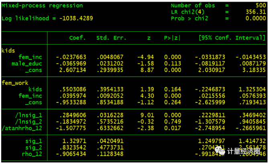Select the LR chi2(4) value 356.31
The height and width of the screenshot is (163, 269).
tap(256, 12)
